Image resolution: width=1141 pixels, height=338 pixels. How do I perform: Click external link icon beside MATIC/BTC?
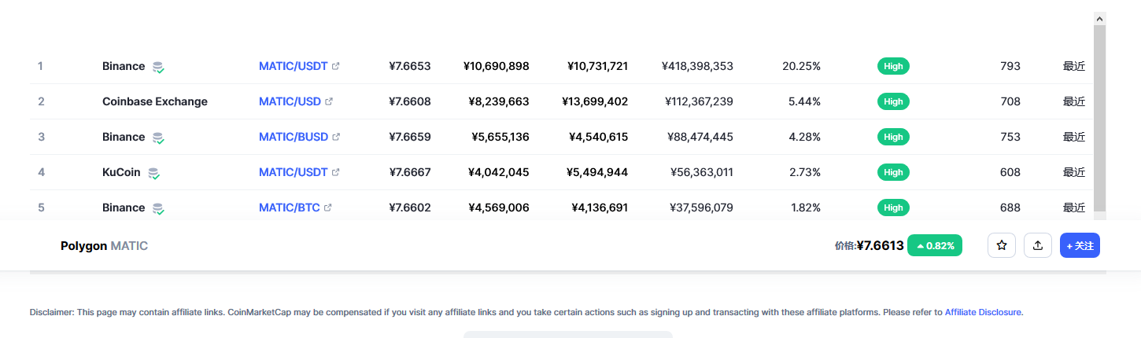point(328,208)
